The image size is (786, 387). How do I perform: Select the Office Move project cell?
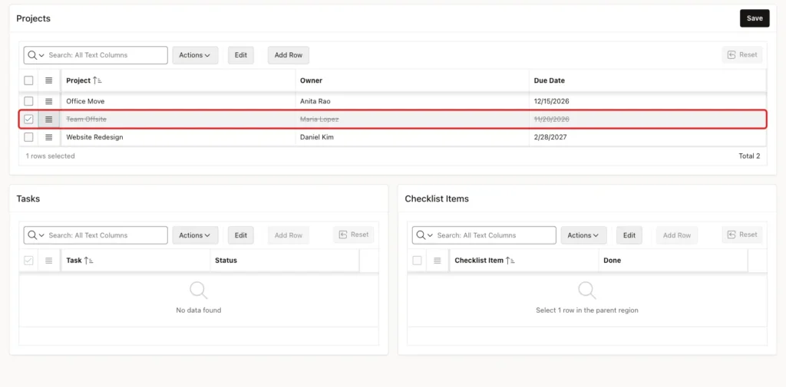pyautogui.click(x=178, y=101)
